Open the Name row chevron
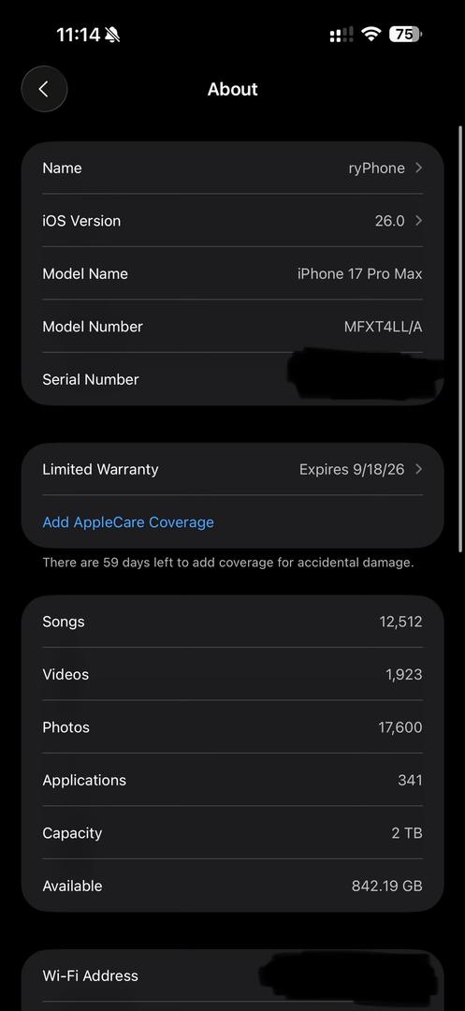465x1011 pixels. point(418,168)
